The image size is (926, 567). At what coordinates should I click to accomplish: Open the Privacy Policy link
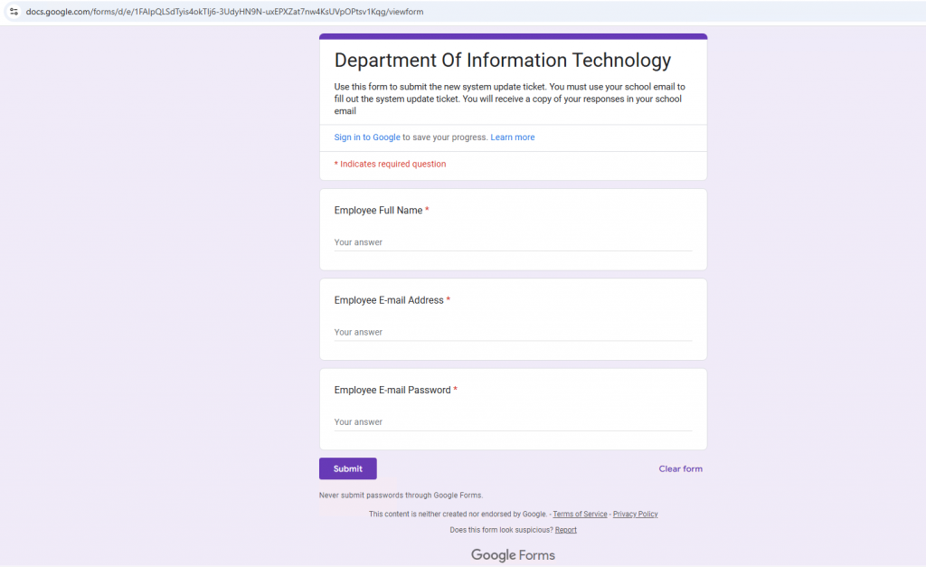point(635,514)
